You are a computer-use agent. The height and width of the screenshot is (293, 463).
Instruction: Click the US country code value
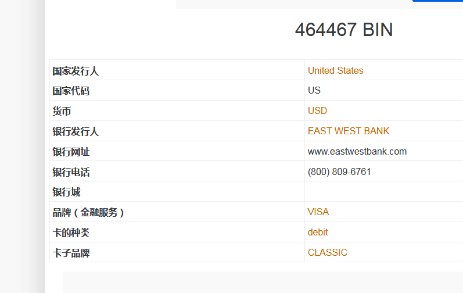tap(314, 90)
